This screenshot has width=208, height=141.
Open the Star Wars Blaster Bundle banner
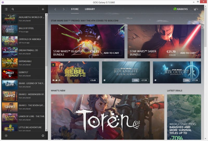click(88, 41)
